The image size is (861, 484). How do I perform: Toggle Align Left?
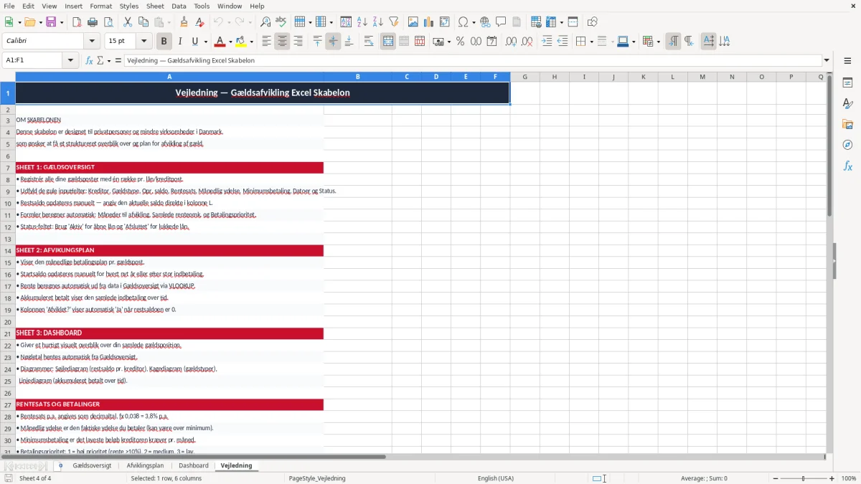pos(266,42)
